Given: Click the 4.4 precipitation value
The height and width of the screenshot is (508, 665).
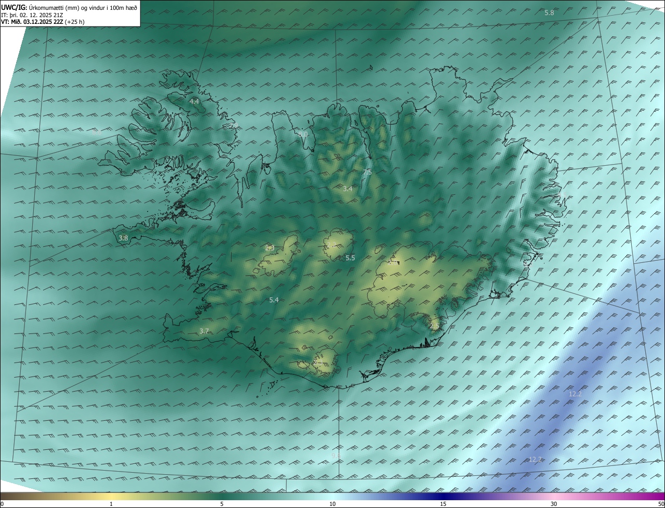Looking at the screenshot, I should click(x=194, y=101).
